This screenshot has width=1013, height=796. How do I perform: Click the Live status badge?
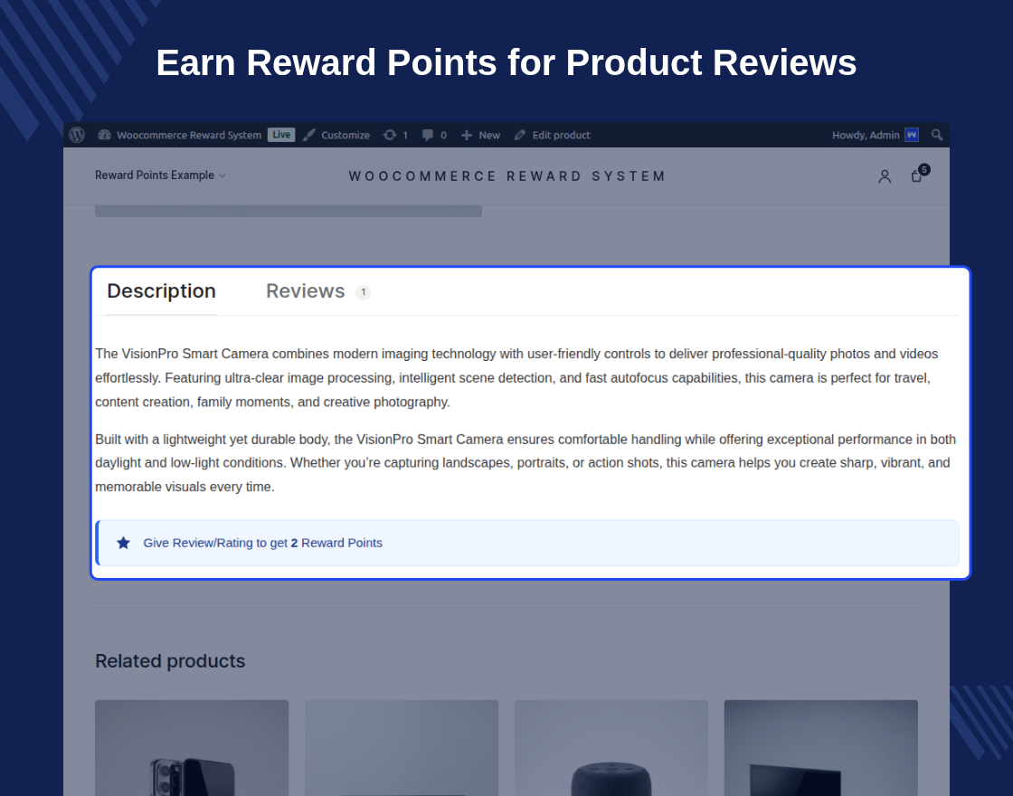pyautogui.click(x=281, y=135)
